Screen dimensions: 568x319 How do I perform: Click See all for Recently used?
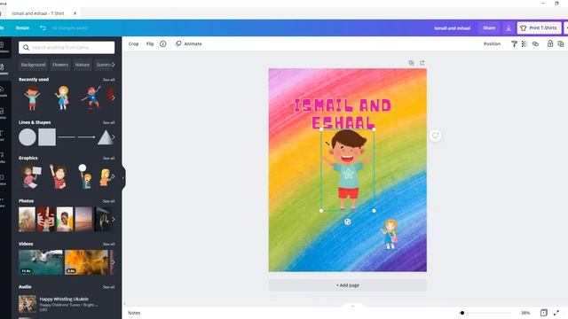pyautogui.click(x=108, y=80)
